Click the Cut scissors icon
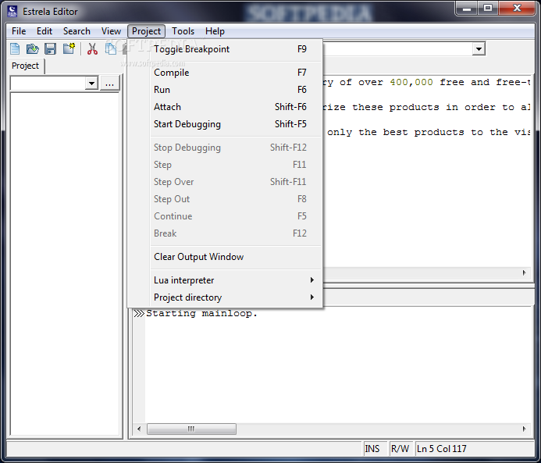This screenshot has height=463, width=541. pyautogui.click(x=92, y=49)
